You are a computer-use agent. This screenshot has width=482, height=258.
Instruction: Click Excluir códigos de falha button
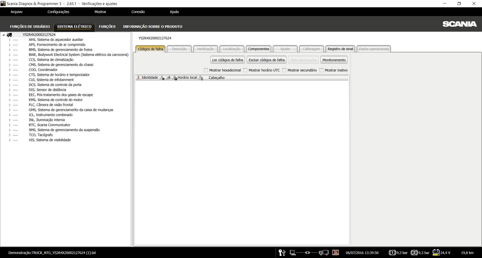click(x=266, y=60)
